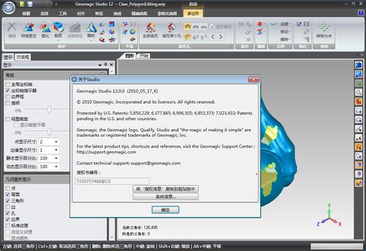366x251 pixels.
Task: Enable the 视图裁剪 checkbox
Action: (x=7, y=119)
